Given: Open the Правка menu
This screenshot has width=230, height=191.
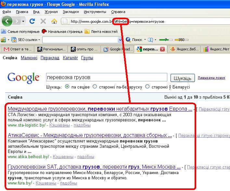Looking at the screenshot, I should click(x=22, y=12).
